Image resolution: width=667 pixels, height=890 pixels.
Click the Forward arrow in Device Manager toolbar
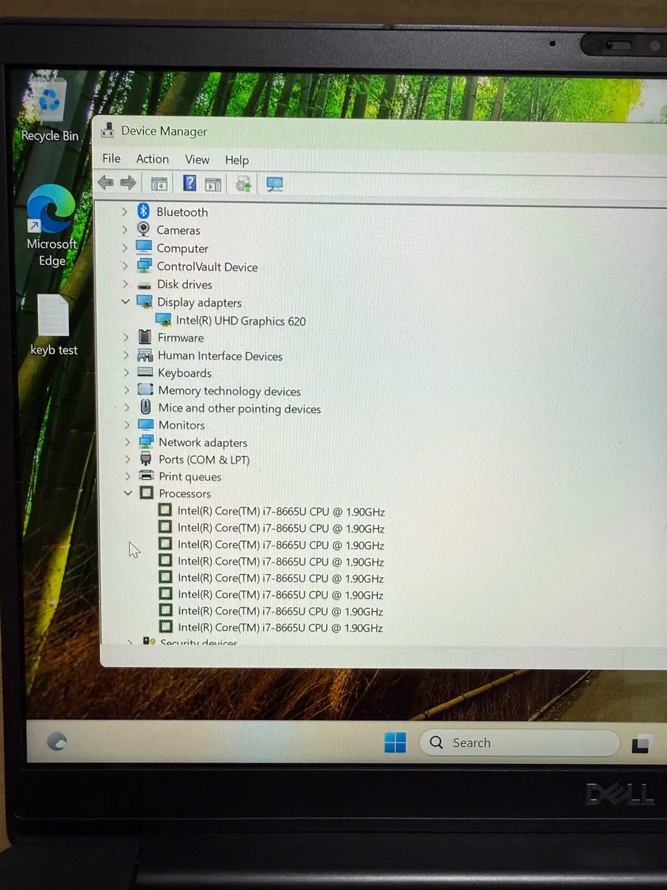[x=128, y=182]
